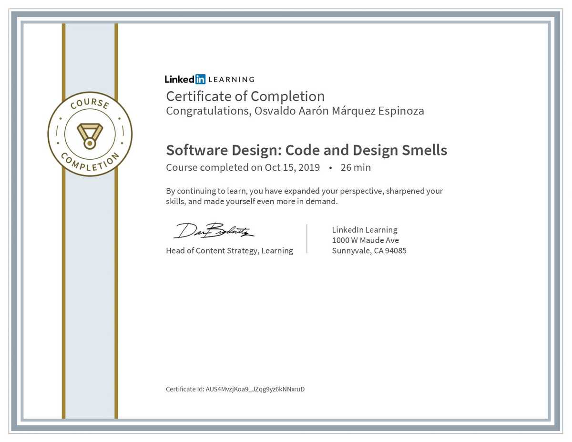Select the 'Certificate of Completion' heading
Viewport: 572px width, 442px height.
click(245, 96)
